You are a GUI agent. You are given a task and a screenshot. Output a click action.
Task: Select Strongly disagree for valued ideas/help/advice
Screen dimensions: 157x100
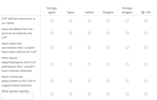[127, 64]
